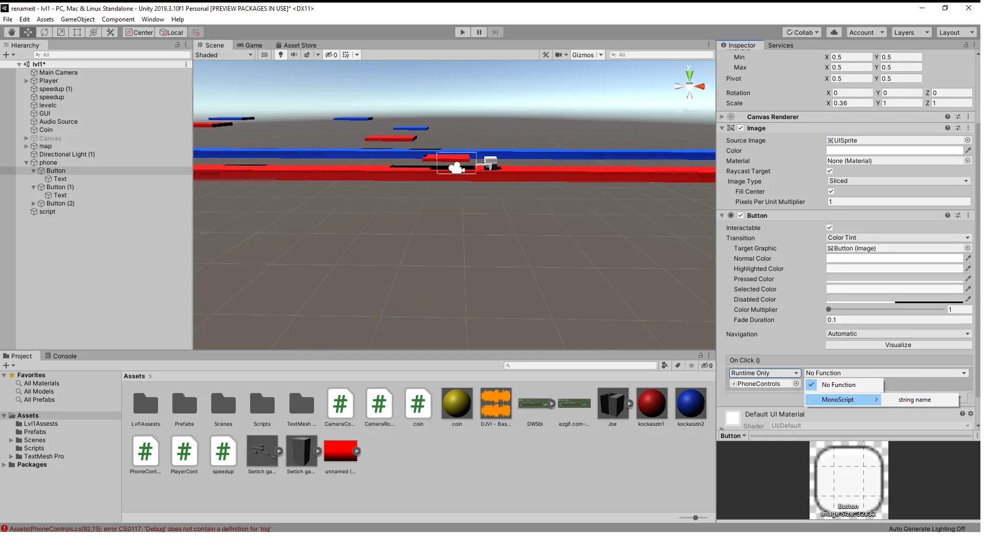Uncheck the Interactable checkbox
This screenshot has height=552, width=984.
(x=830, y=228)
